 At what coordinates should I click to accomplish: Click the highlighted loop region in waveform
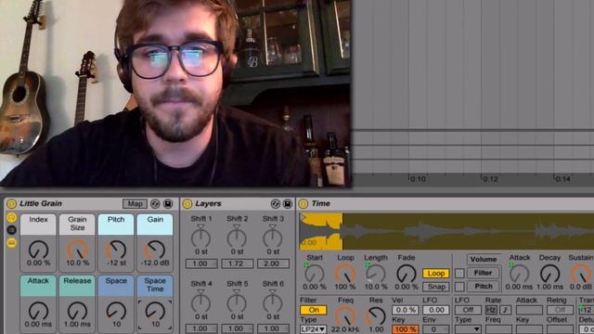point(321,232)
